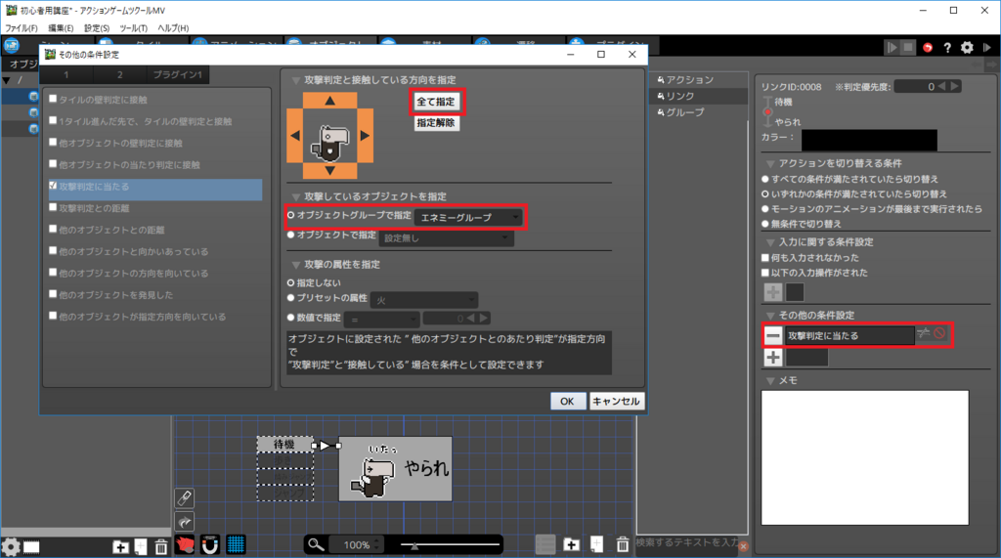The width and height of the screenshot is (1001, 558).
Task: Click the up direction arrow tile
Action: coord(329,101)
